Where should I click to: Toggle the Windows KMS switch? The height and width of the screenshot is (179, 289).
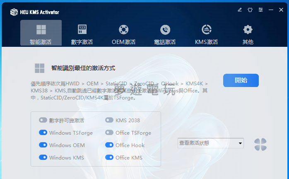[x=43, y=157]
